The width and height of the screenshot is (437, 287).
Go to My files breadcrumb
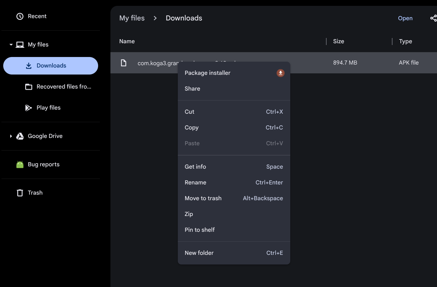point(132,18)
